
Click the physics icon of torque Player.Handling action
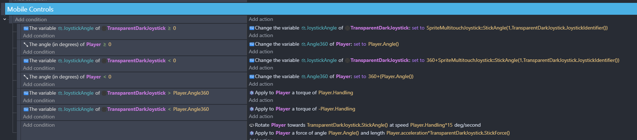[252, 93]
